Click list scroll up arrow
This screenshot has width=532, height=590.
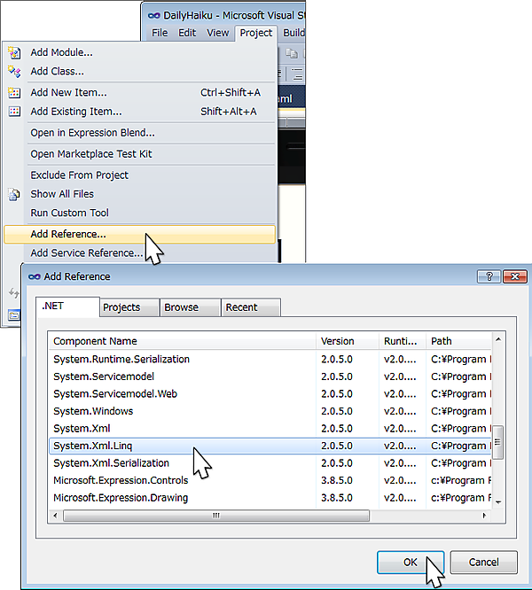tap(498, 340)
